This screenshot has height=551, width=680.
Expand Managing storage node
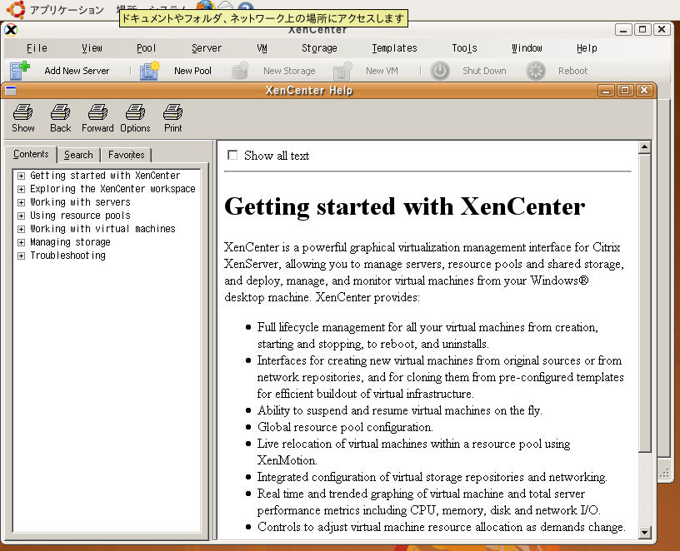[x=21, y=242]
